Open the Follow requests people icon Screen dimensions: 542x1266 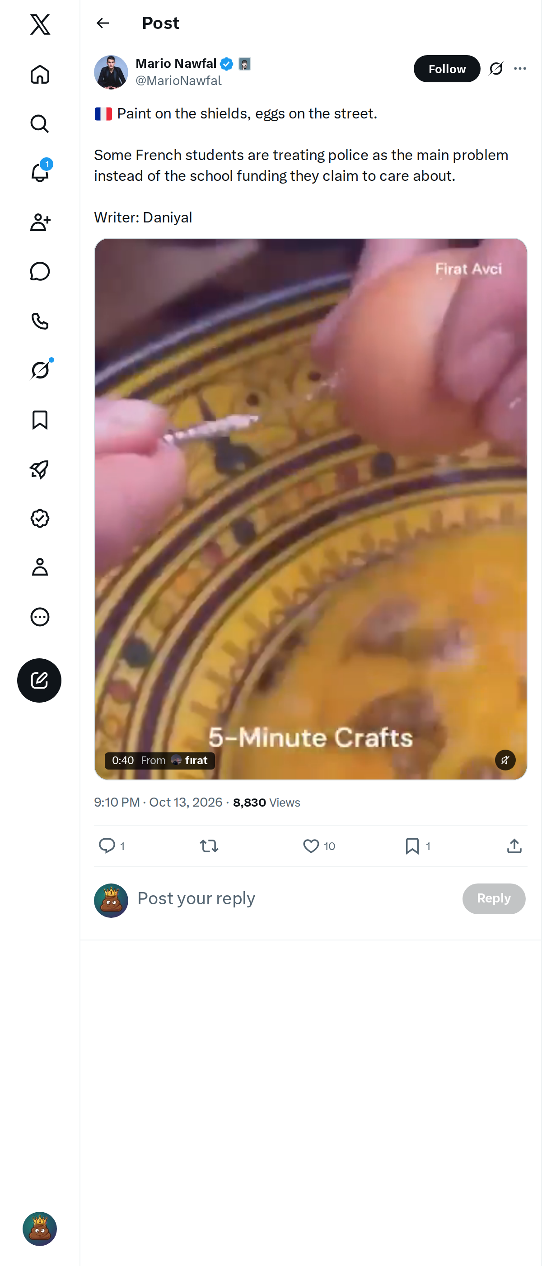click(40, 222)
